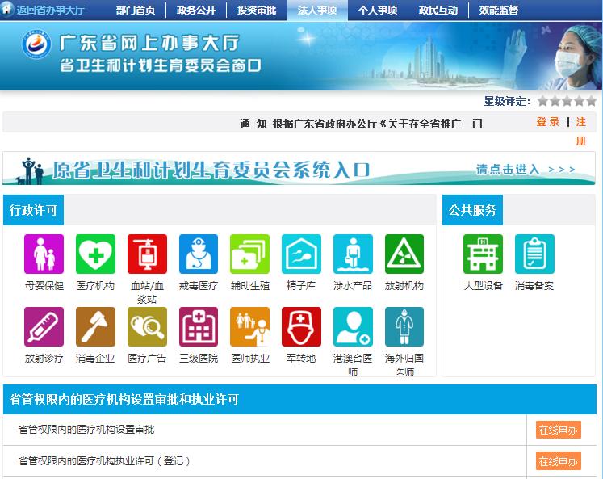This screenshot has width=603, height=479.
Task: Open the 涉水产品 icon
Action: point(353,254)
